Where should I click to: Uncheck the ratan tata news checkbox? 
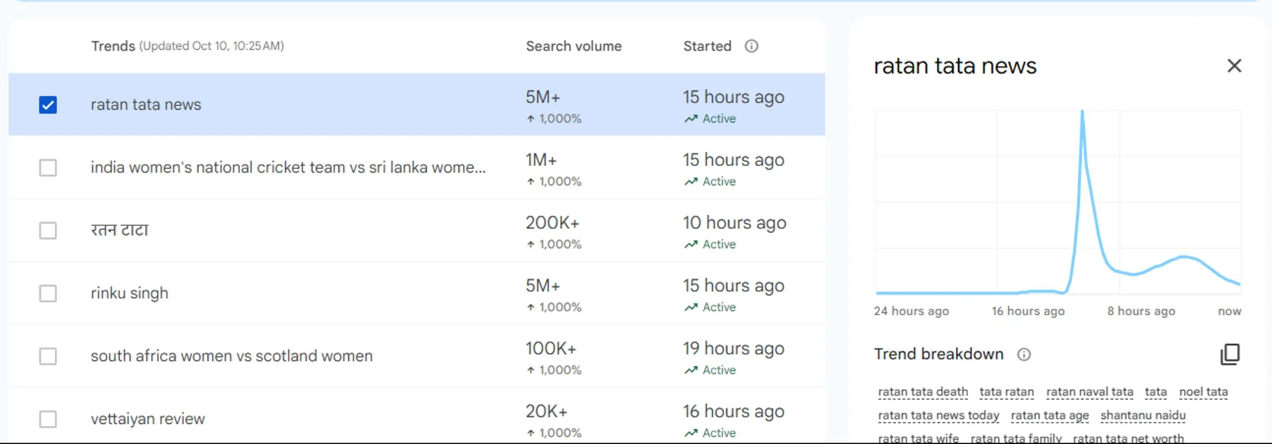point(48,105)
